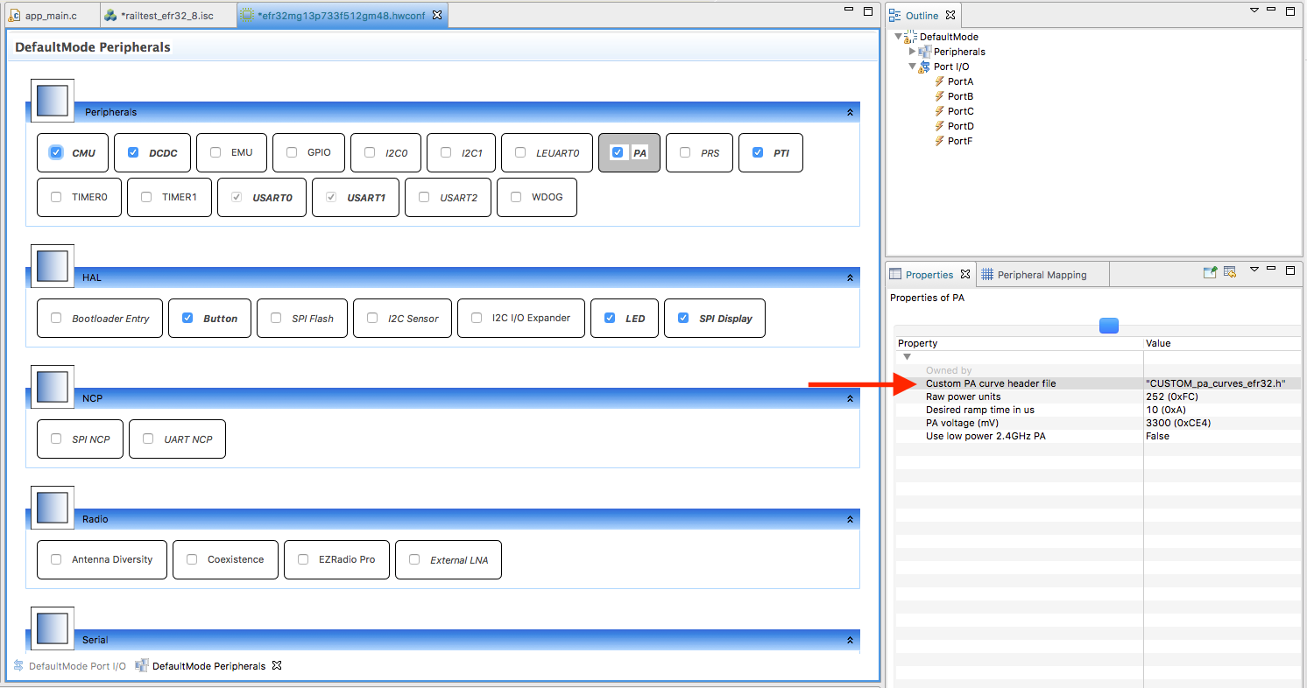This screenshot has height=688, width=1307.
Task: Select the SPI Display module button
Action: point(715,319)
